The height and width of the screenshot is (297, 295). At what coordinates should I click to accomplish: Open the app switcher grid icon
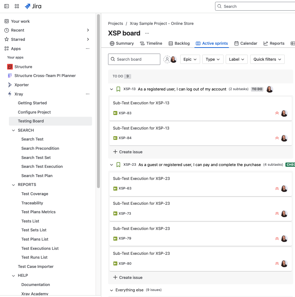(x=17, y=6)
